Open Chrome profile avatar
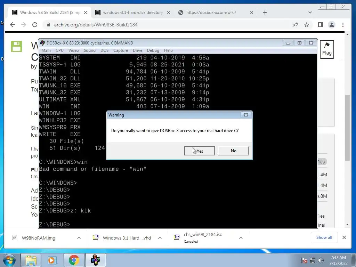The image size is (356, 267). pos(331,25)
